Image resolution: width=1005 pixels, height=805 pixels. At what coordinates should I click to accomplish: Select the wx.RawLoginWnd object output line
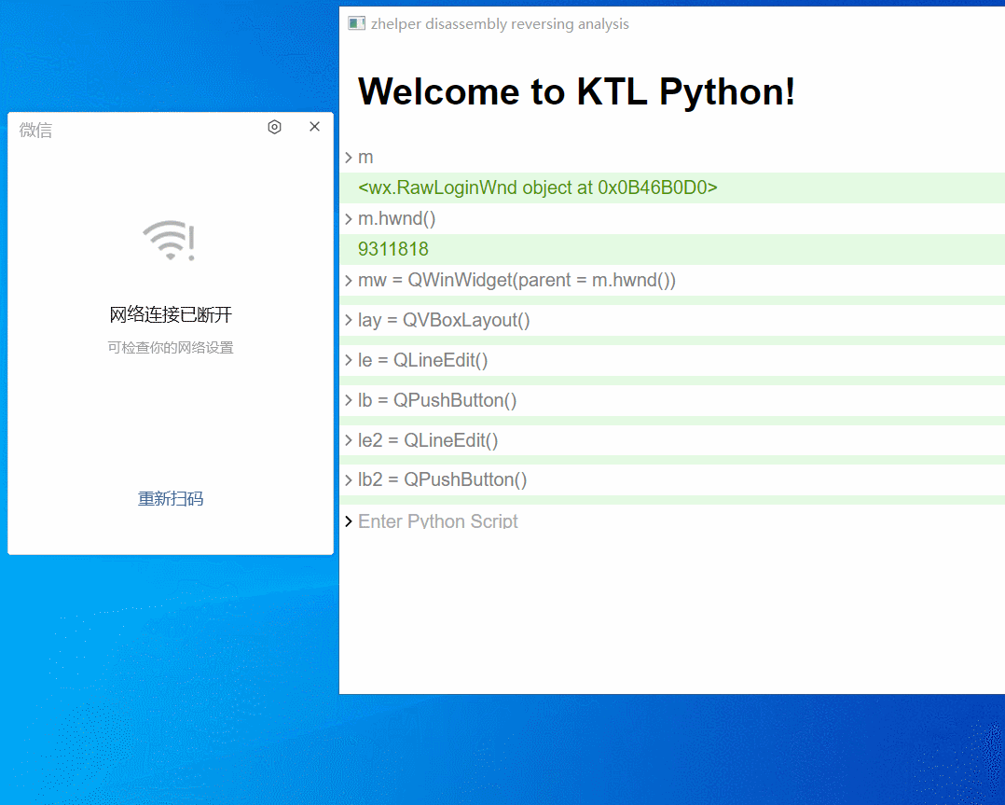pos(538,187)
